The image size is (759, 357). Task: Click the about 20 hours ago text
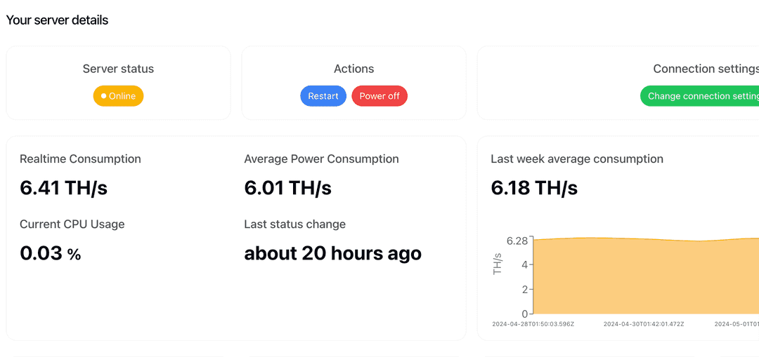[332, 253]
